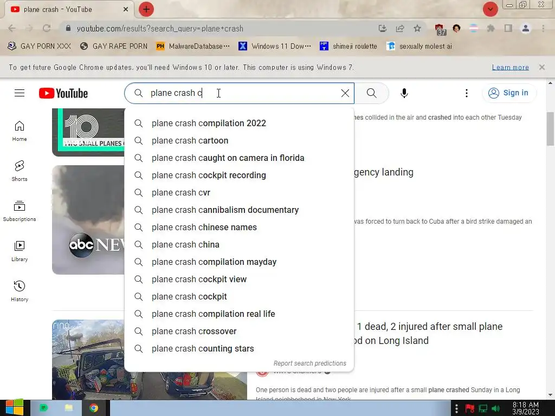Image resolution: width=555 pixels, height=416 pixels.
Task: Open the Chrome profile avatar icon
Action: pos(526,28)
